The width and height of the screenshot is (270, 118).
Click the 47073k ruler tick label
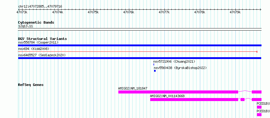(x=22, y=12)
